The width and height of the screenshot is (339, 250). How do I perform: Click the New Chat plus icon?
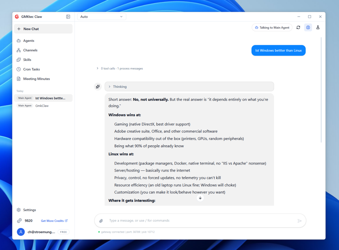pos(19,29)
